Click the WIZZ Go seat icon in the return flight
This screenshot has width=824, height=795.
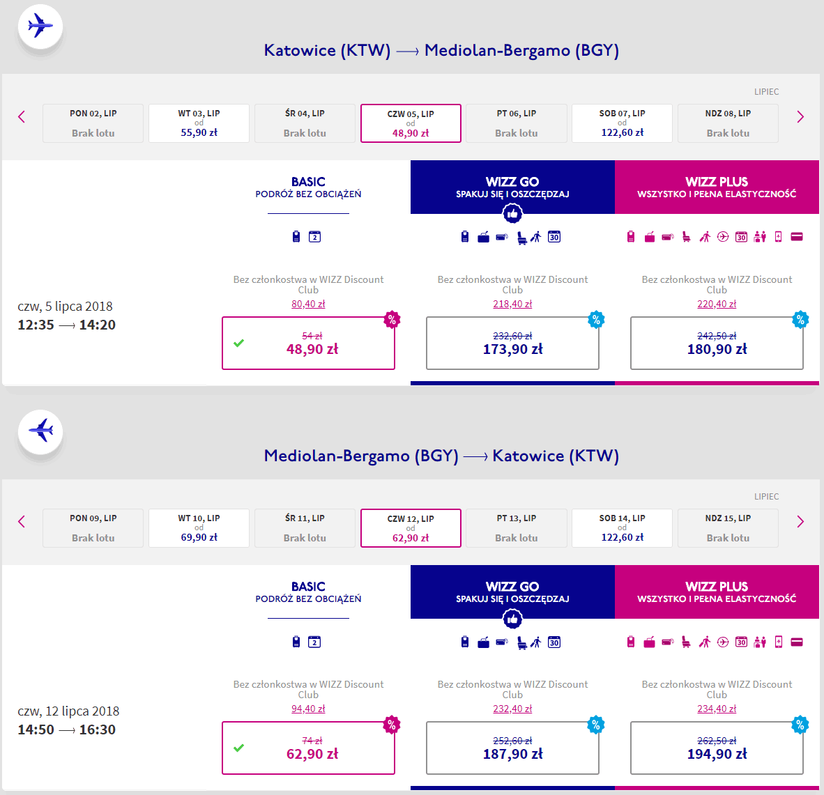(x=521, y=642)
